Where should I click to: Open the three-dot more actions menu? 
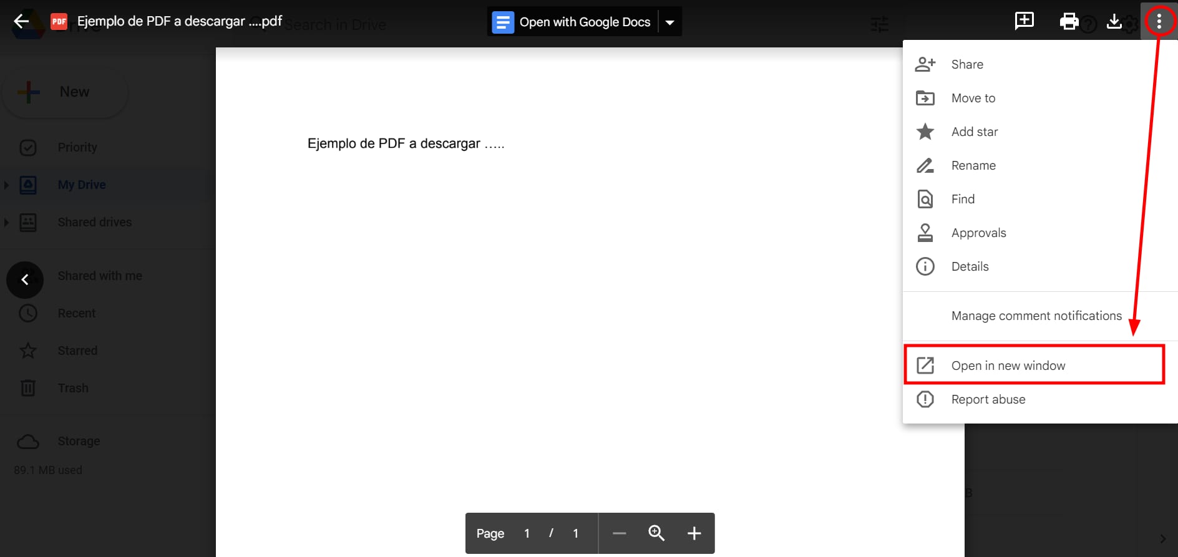point(1159,22)
